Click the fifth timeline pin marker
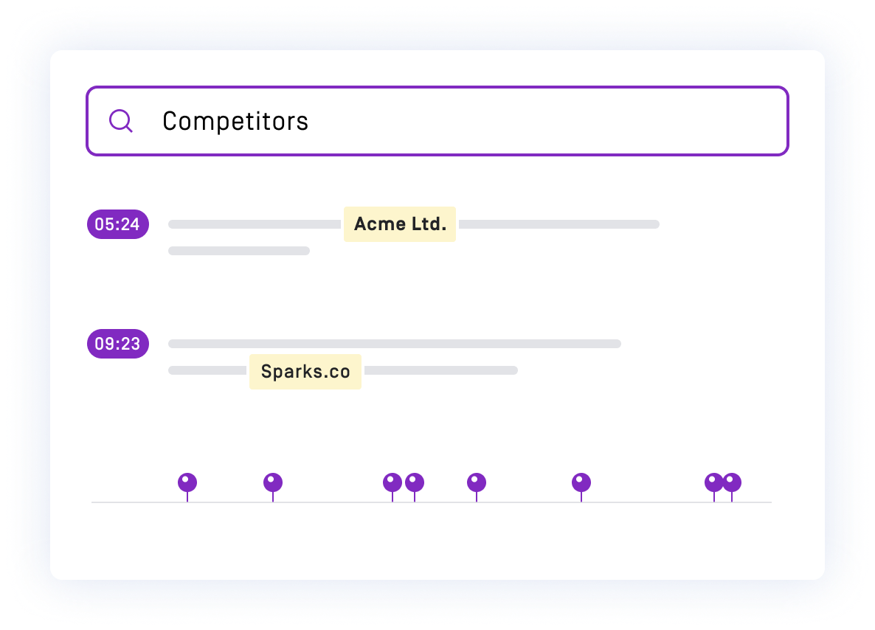 pos(477,487)
